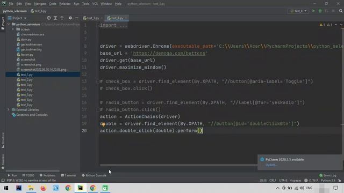
Task: Switch to test_8.py editor tab
Action: click(x=117, y=18)
